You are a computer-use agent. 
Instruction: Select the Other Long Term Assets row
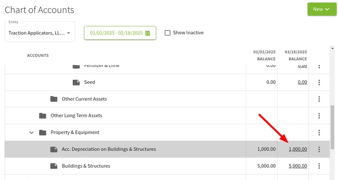167,116
